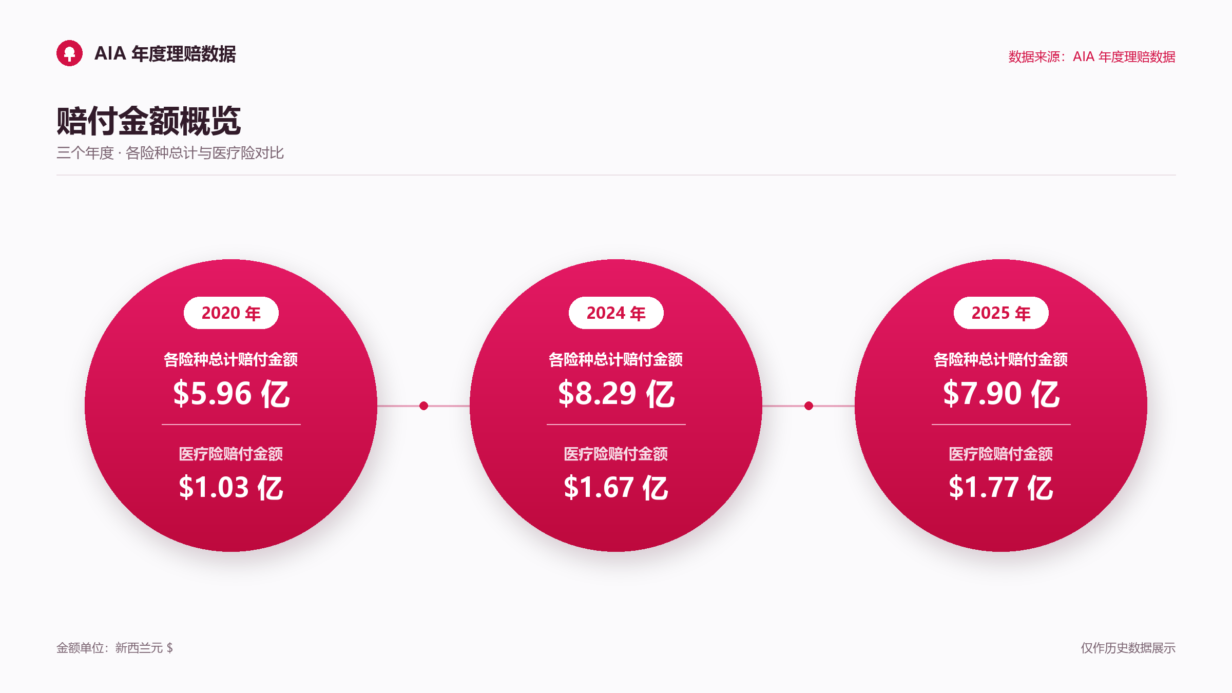The image size is (1232, 693).
Task: Click the connector dot between 2024 and 2025
Action: click(x=808, y=406)
